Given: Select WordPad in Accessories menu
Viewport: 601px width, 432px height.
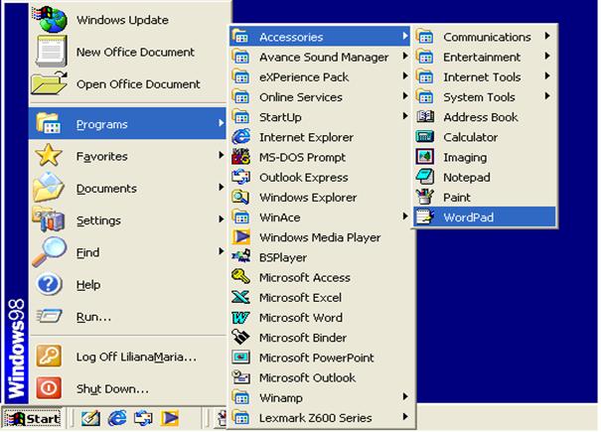Looking at the screenshot, I should point(468,217).
